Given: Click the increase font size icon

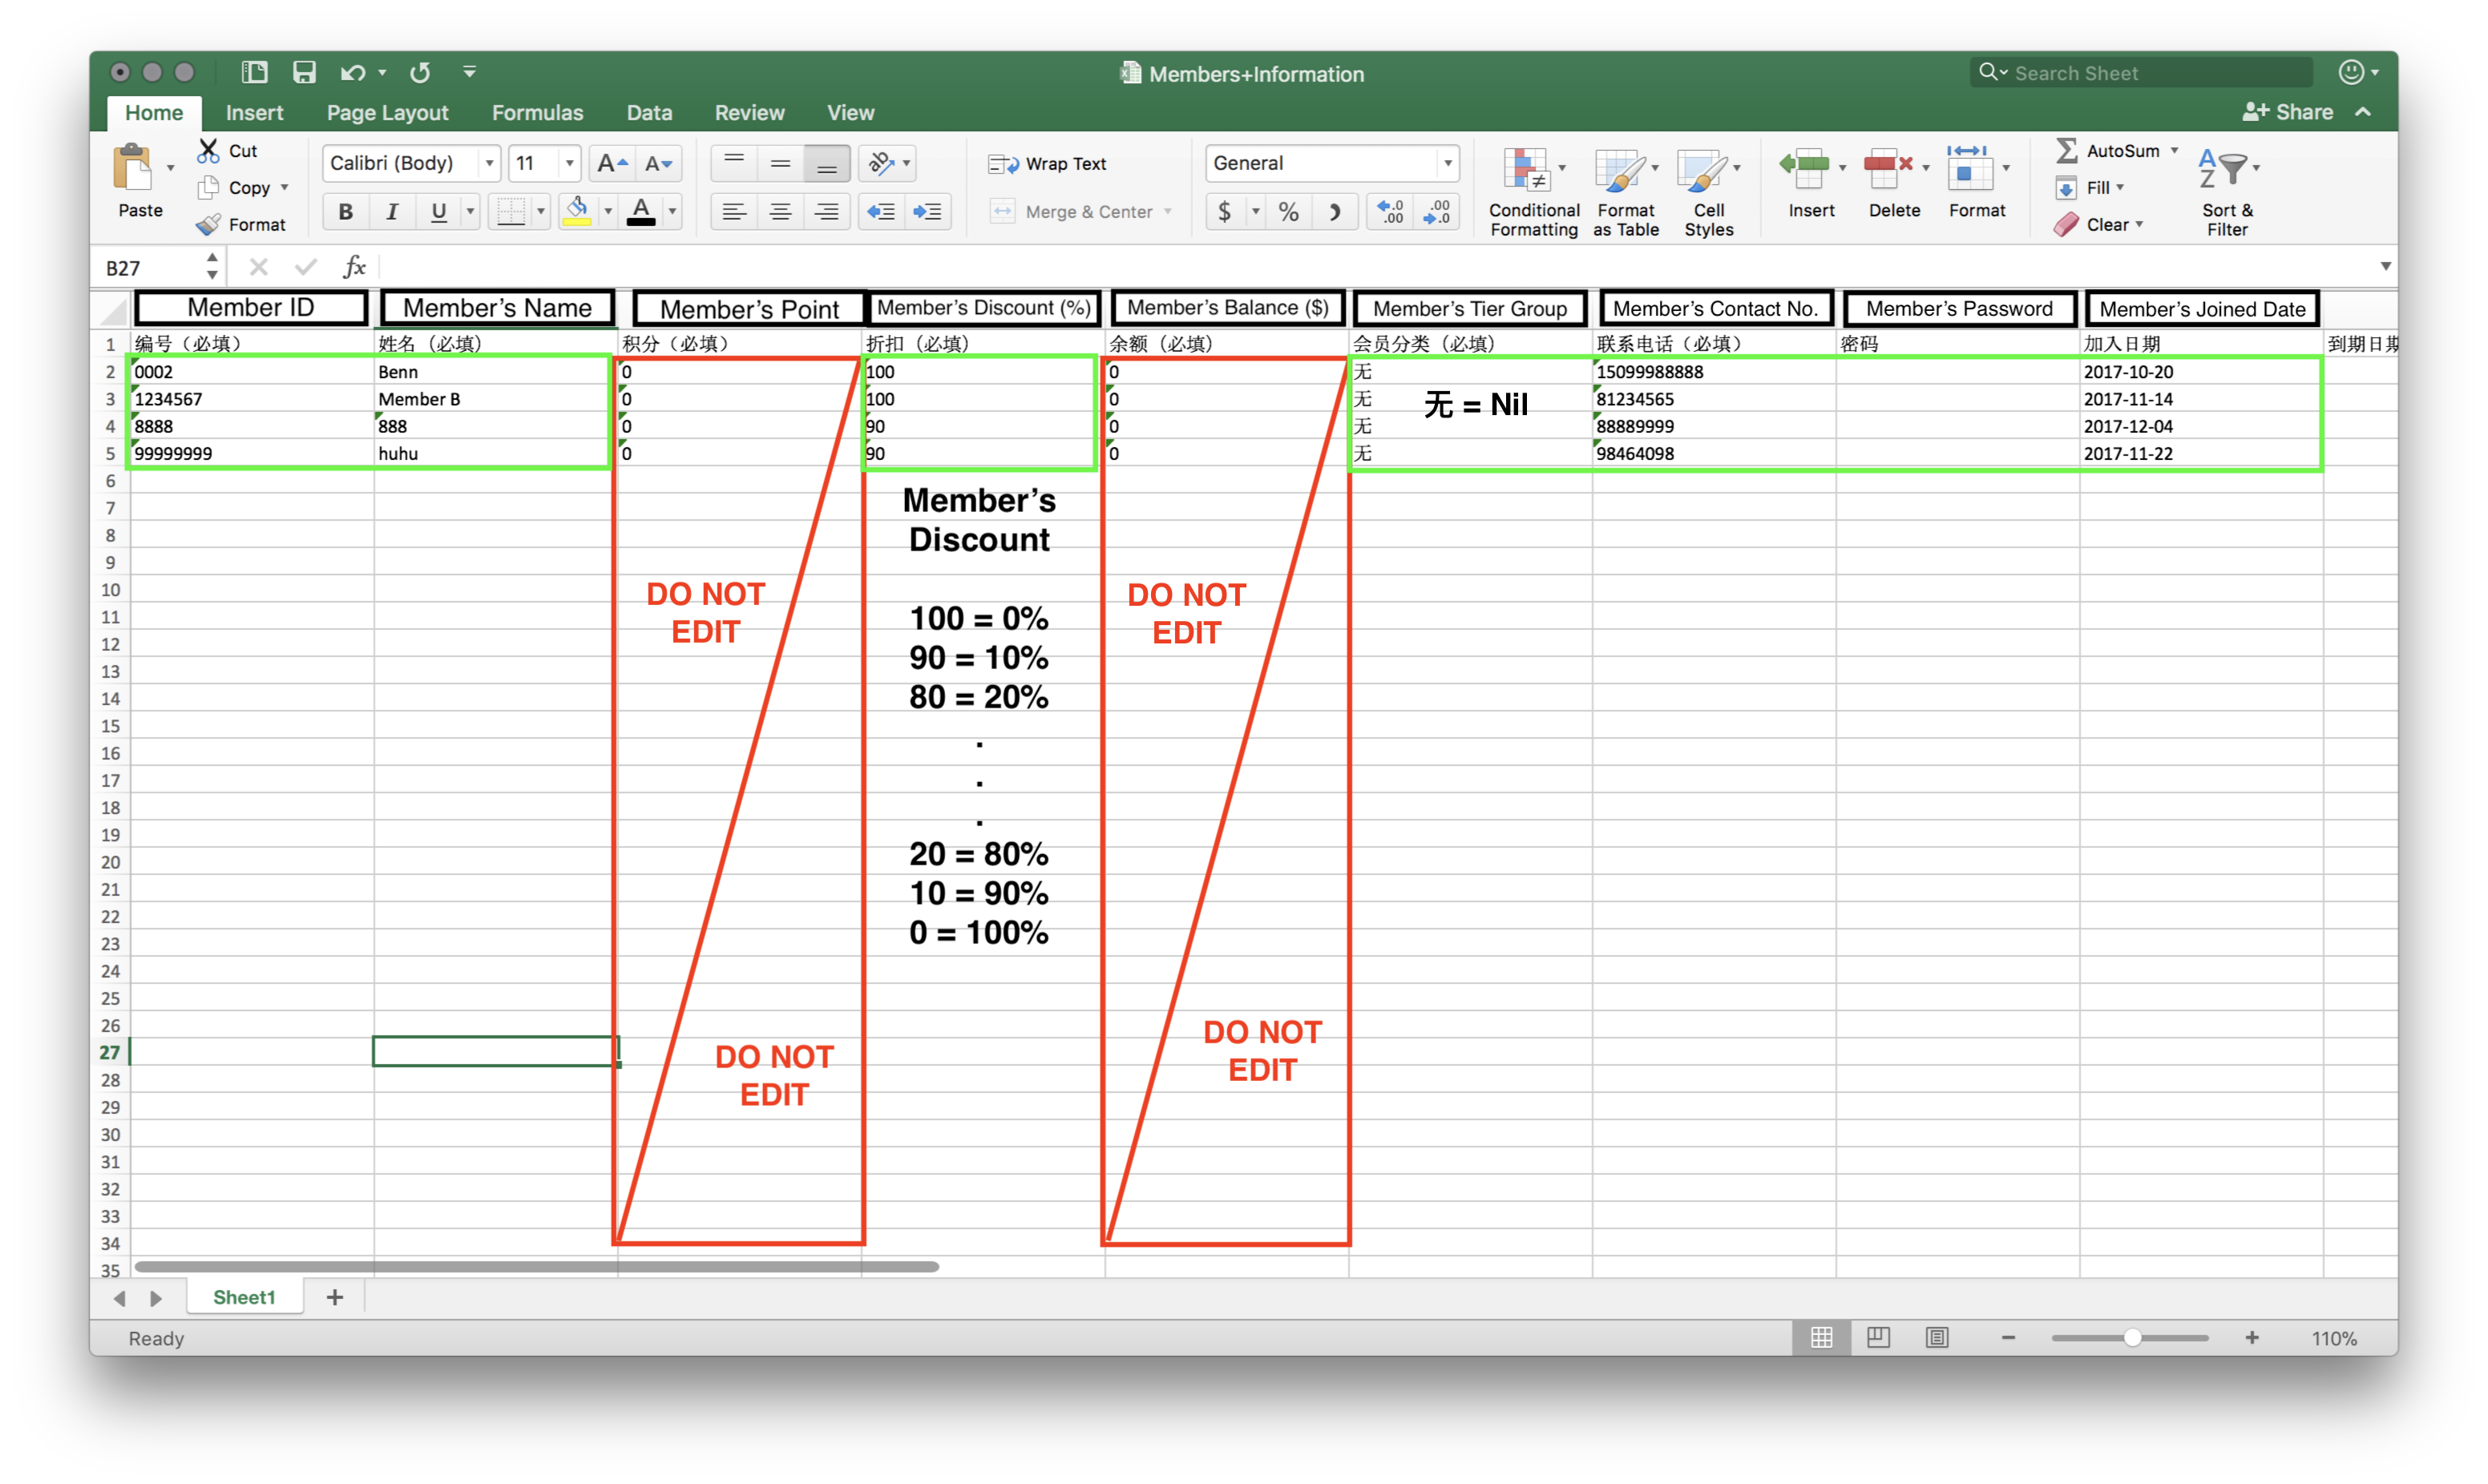Looking at the screenshot, I should click(x=610, y=163).
